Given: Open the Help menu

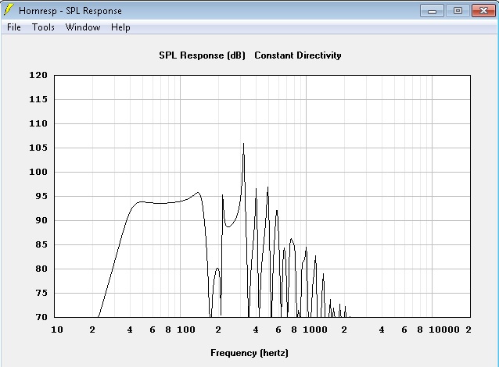Looking at the screenshot, I should [120, 27].
